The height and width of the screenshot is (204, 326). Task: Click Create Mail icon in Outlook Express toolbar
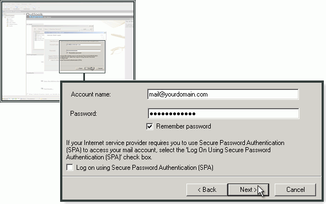tap(7, 8)
